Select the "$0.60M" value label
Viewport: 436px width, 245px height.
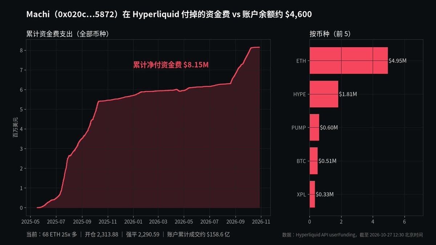point(329,127)
